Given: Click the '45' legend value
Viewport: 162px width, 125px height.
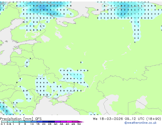Looking at the screenshot, I should (73, 124).
